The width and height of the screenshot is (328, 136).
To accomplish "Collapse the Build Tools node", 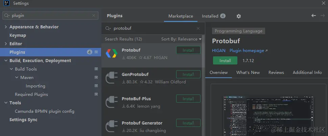I will (x=11, y=69).
